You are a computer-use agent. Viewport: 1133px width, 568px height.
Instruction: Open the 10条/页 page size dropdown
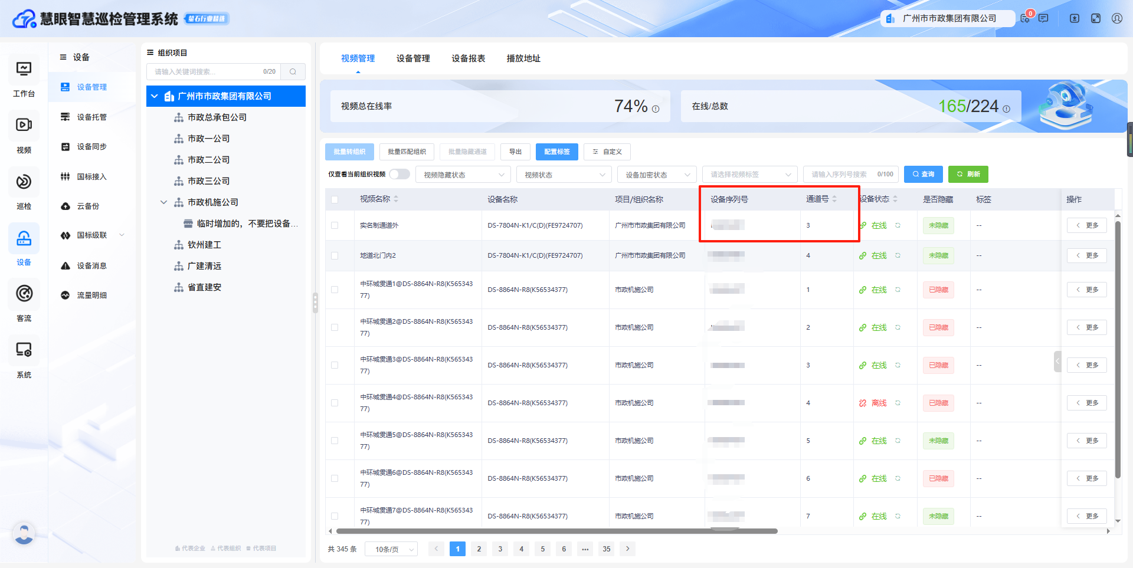point(391,549)
